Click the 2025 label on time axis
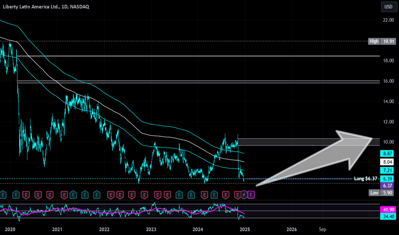The image size is (399, 235). (244, 229)
